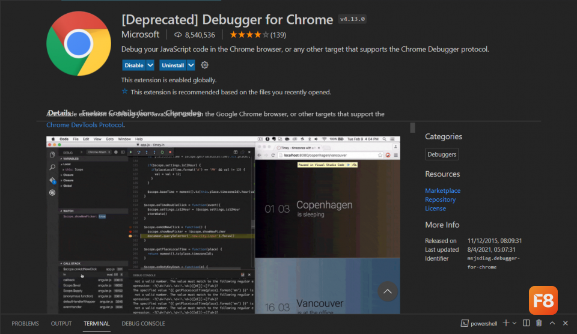Open the Chrome DevTools Protocol link
The image size is (577, 334).
85,125
